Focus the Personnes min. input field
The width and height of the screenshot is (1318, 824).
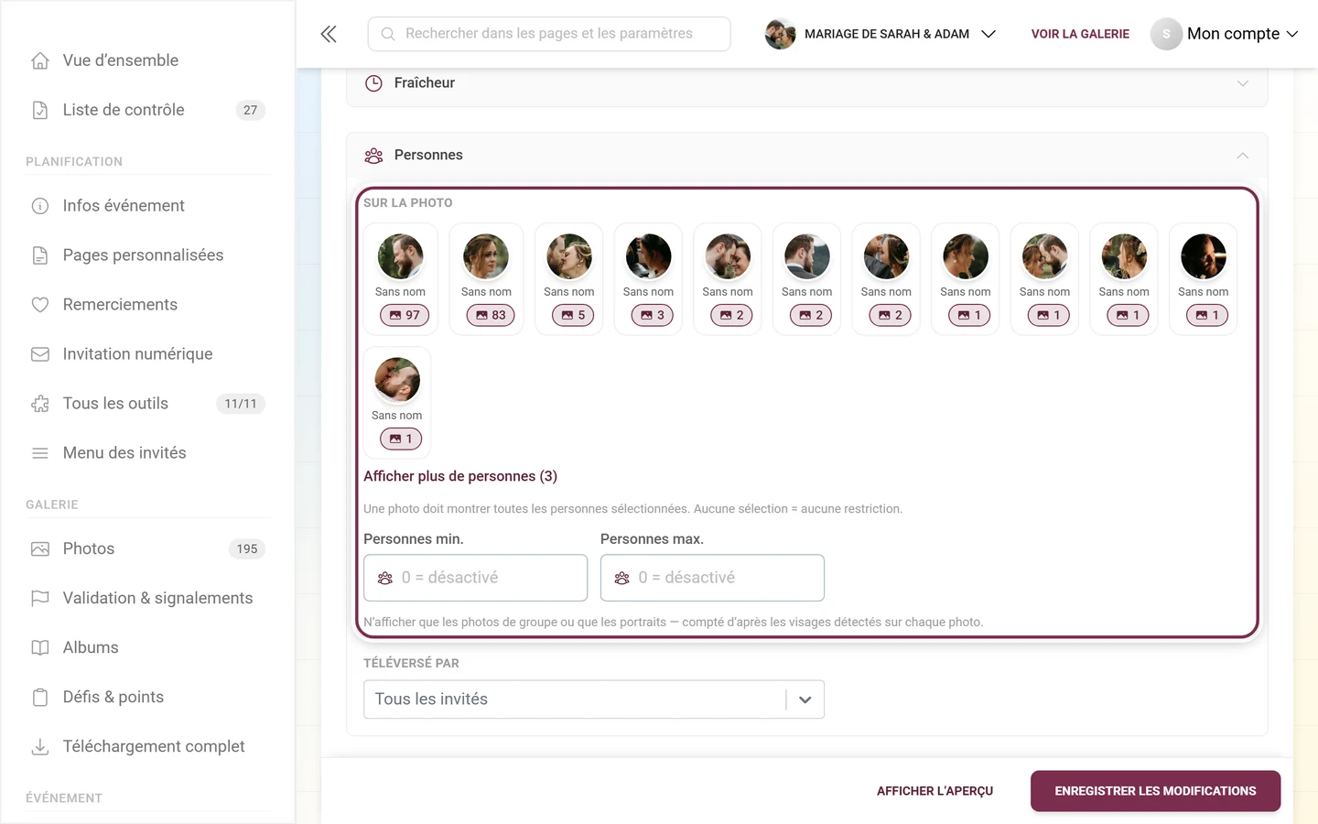[475, 578]
